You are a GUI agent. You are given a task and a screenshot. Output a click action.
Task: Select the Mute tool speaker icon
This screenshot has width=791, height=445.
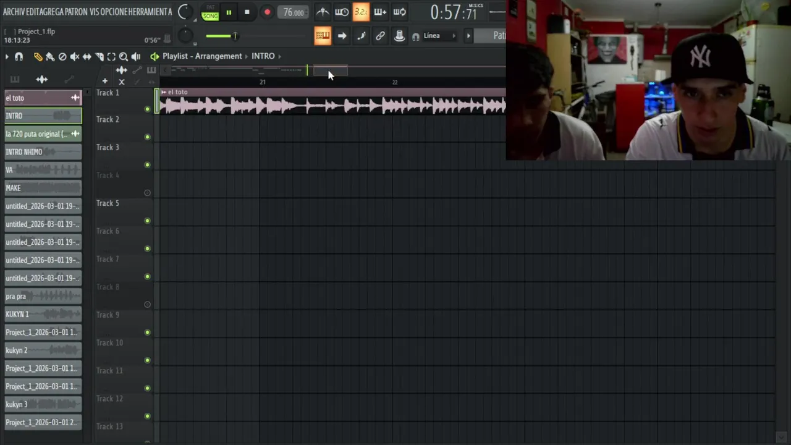pos(75,57)
